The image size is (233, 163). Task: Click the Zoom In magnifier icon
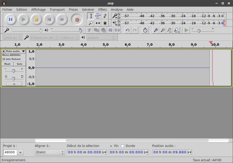tap(156, 30)
